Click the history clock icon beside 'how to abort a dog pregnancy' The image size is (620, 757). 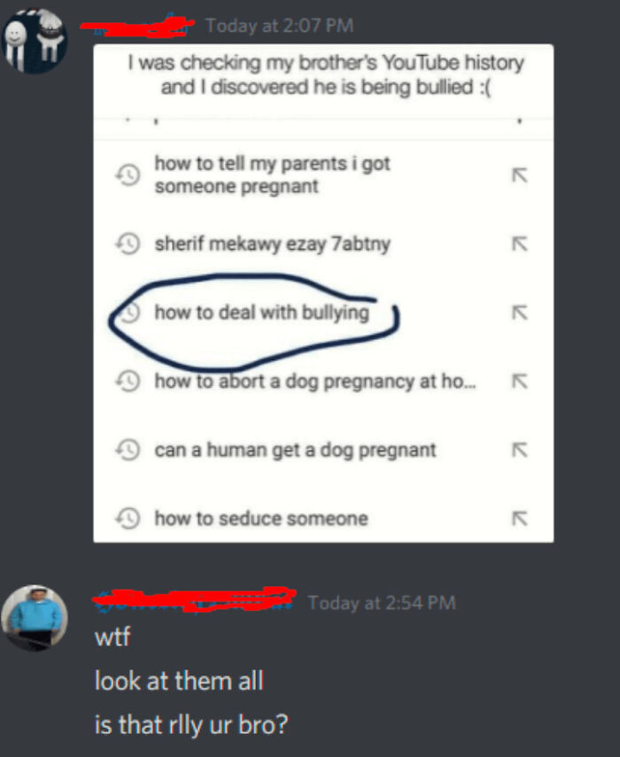tap(128, 382)
